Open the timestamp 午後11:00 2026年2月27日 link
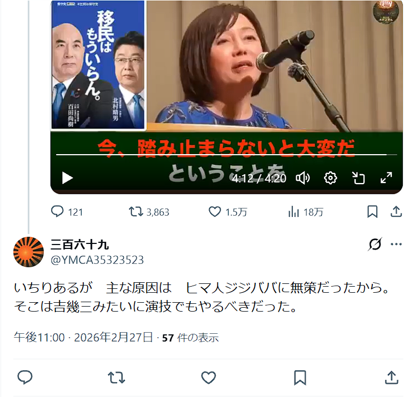The height and width of the screenshot is (397, 415). (83, 338)
